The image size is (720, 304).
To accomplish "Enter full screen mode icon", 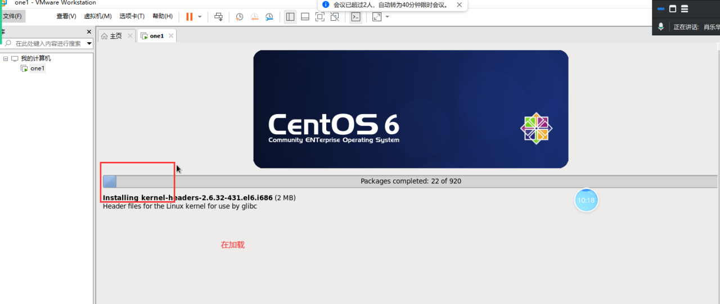I will point(320,17).
